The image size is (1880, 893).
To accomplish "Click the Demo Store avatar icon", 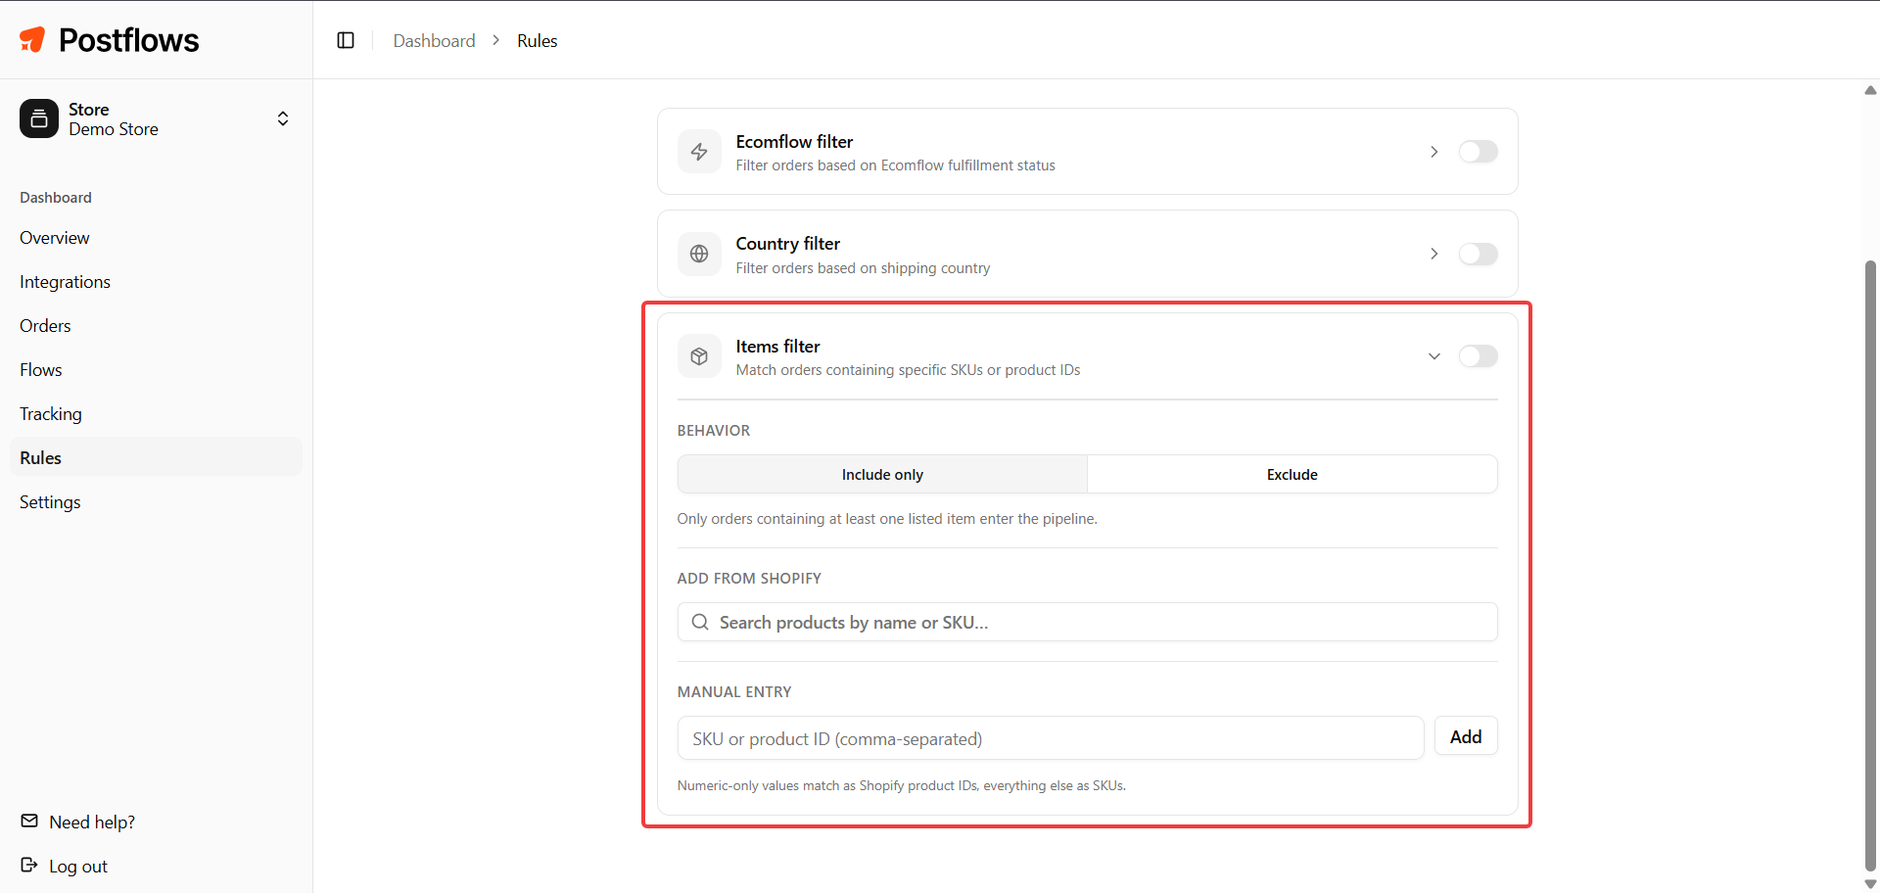I will (39, 118).
